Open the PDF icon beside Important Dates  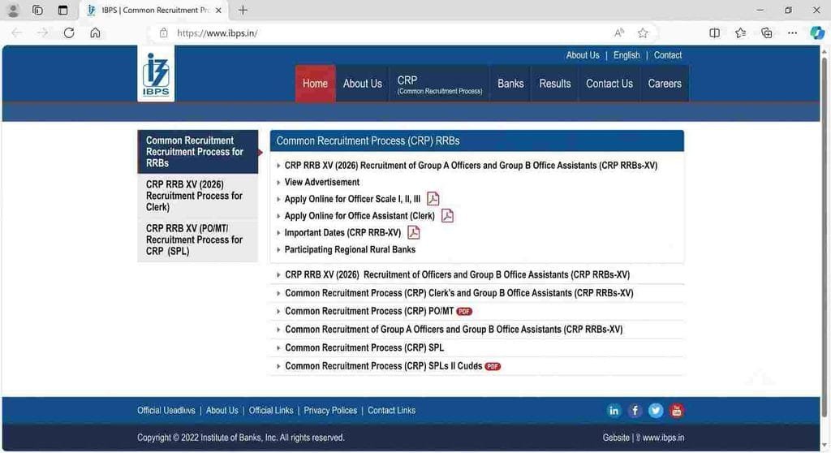click(413, 232)
